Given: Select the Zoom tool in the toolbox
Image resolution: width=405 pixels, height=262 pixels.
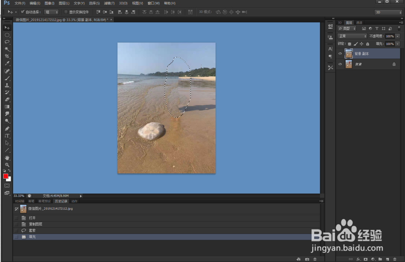Looking at the screenshot, I should click(x=7, y=165).
